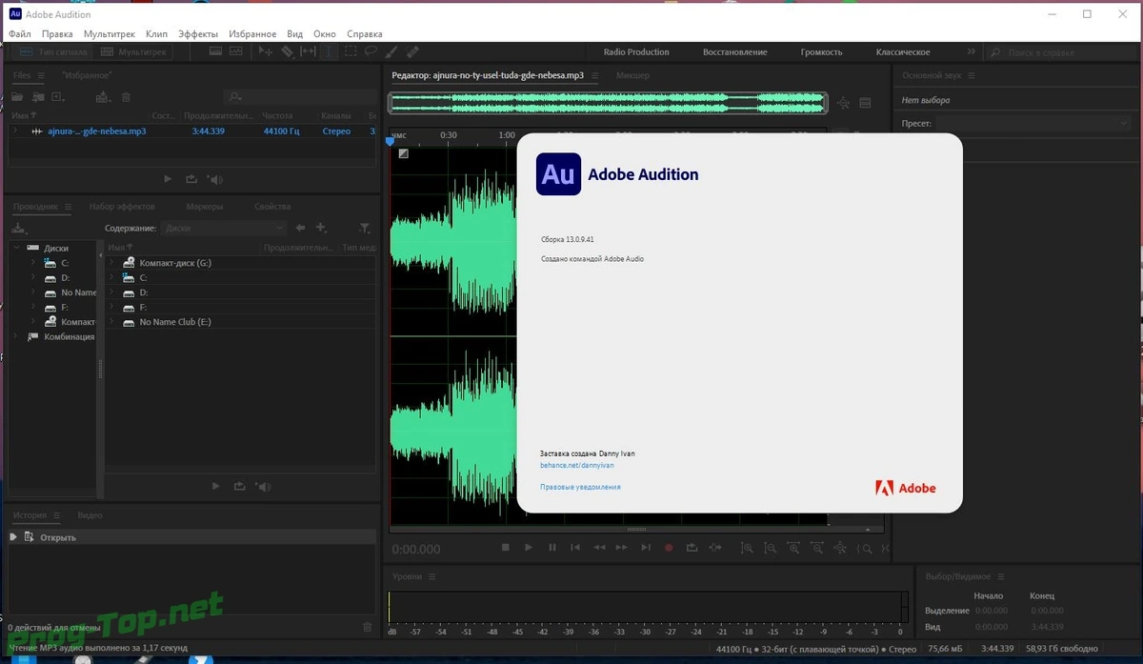The image size is (1143, 664).
Task: Open the Содержание drives dropdown
Action: point(223,228)
